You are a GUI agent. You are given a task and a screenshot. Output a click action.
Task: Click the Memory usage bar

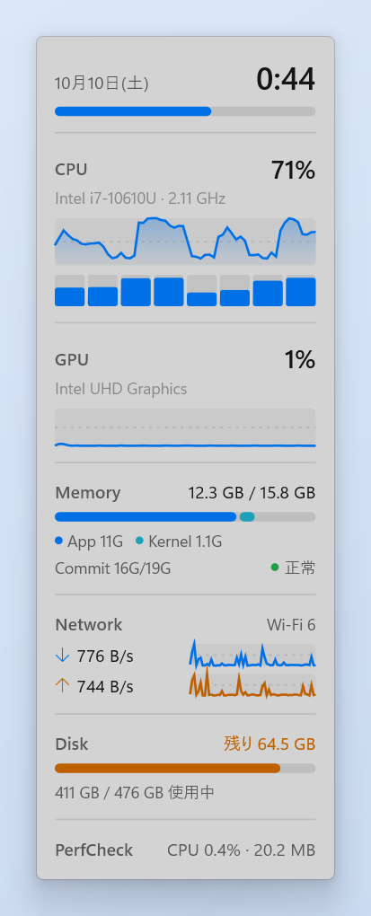click(185, 517)
